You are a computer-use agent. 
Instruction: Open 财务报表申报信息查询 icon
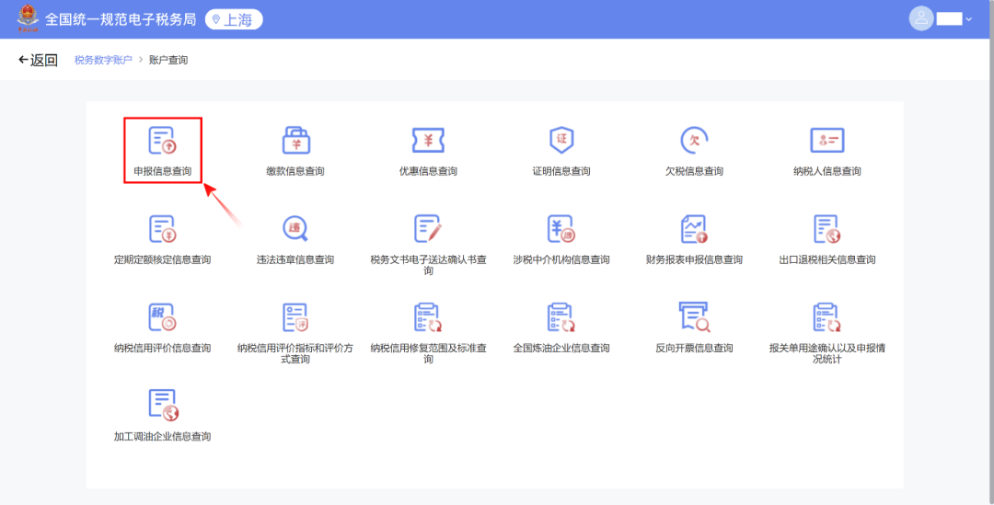tap(694, 228)
